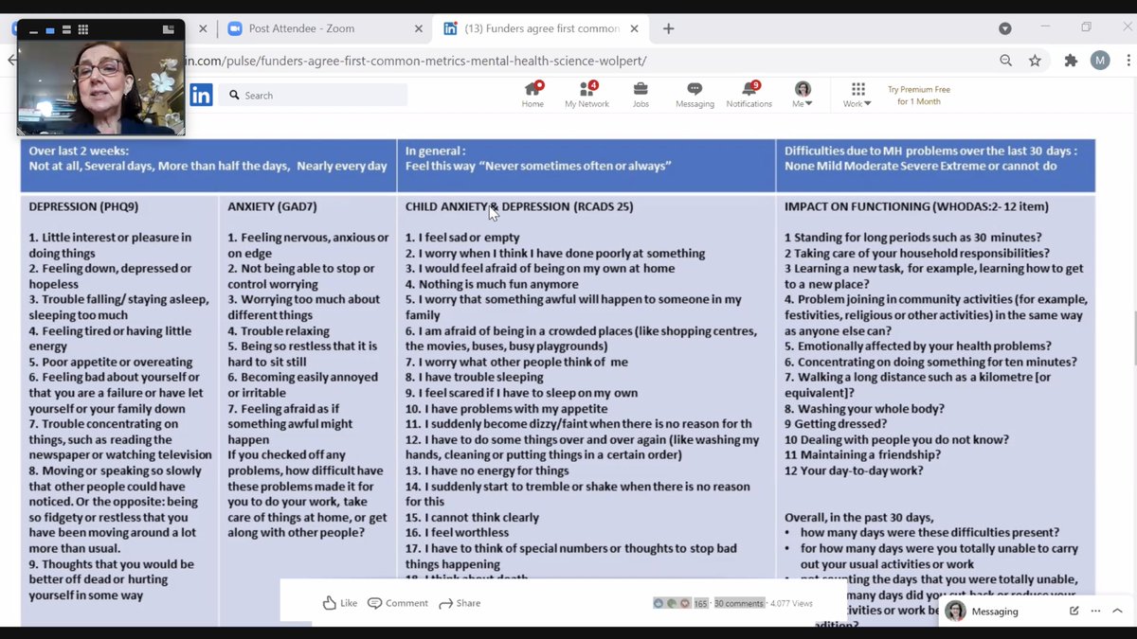View the 165 reactions count

click(701, 603)
